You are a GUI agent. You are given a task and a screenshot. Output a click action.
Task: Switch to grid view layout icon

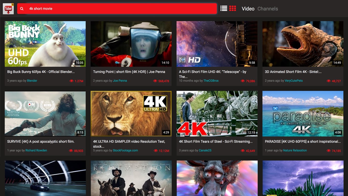tap(233, 8)
